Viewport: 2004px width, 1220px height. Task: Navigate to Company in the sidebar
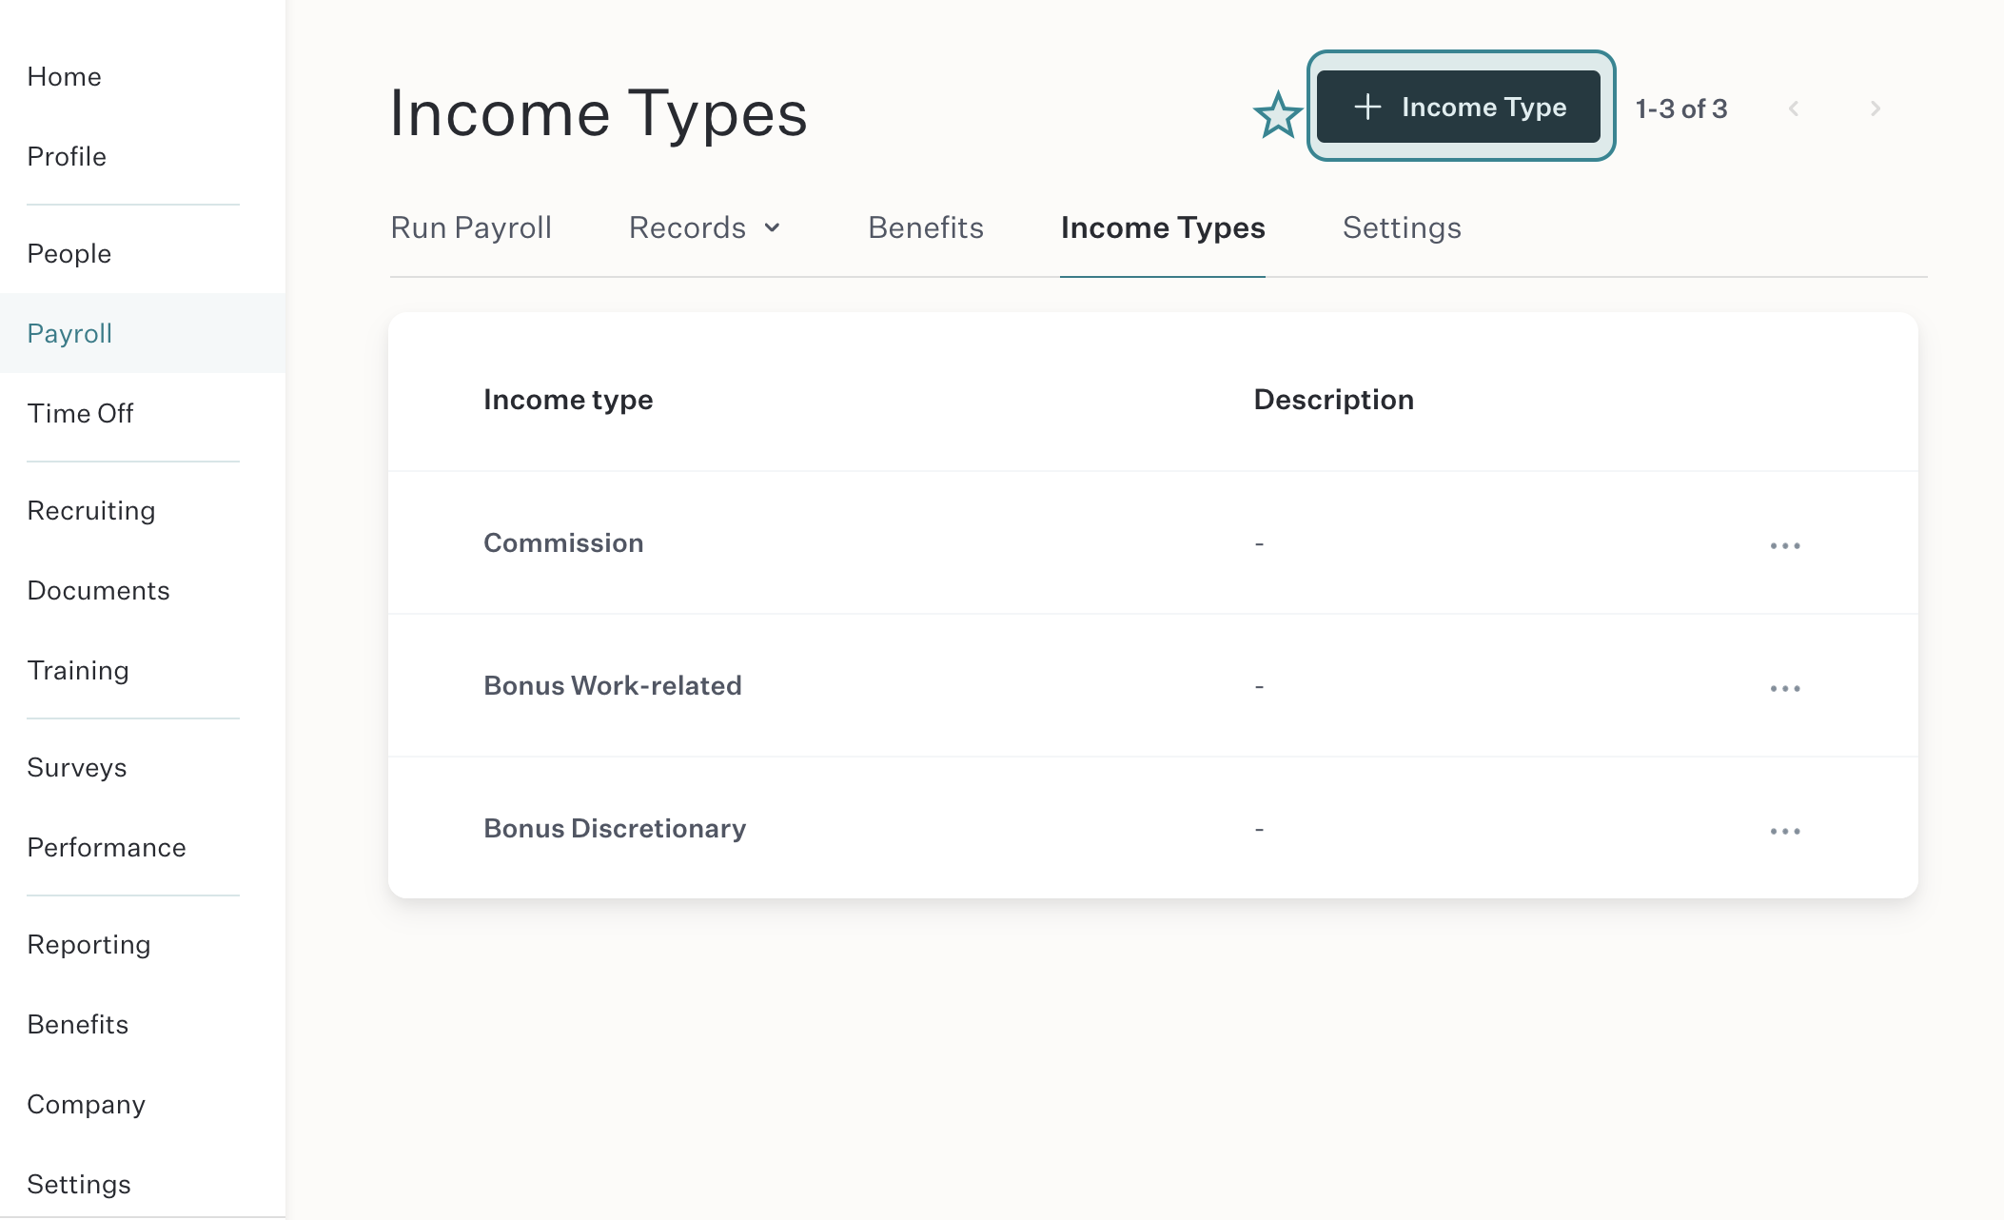tap(87, 1104)
